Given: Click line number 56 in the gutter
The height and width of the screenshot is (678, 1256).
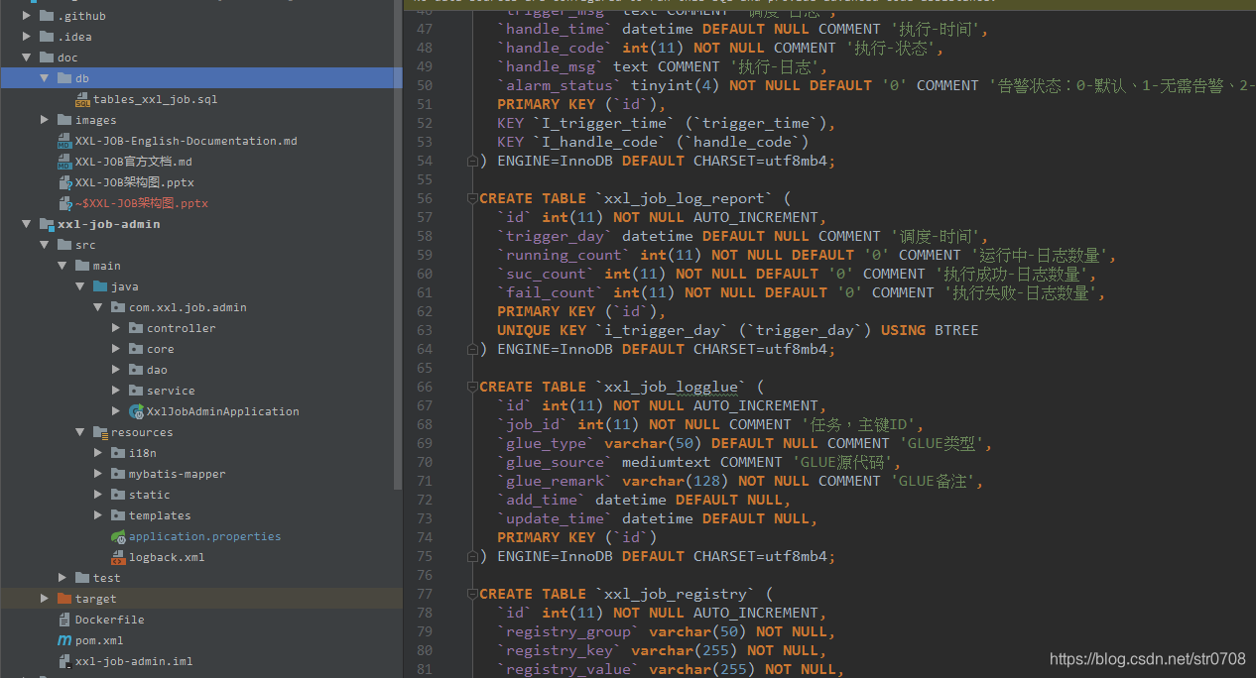Looking at the screenshot, I should pyautogui.click(x=425, y=198).
